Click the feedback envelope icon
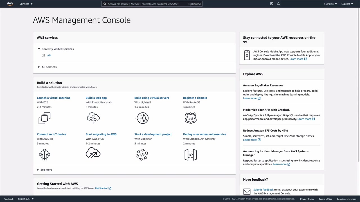 point(247,192)
